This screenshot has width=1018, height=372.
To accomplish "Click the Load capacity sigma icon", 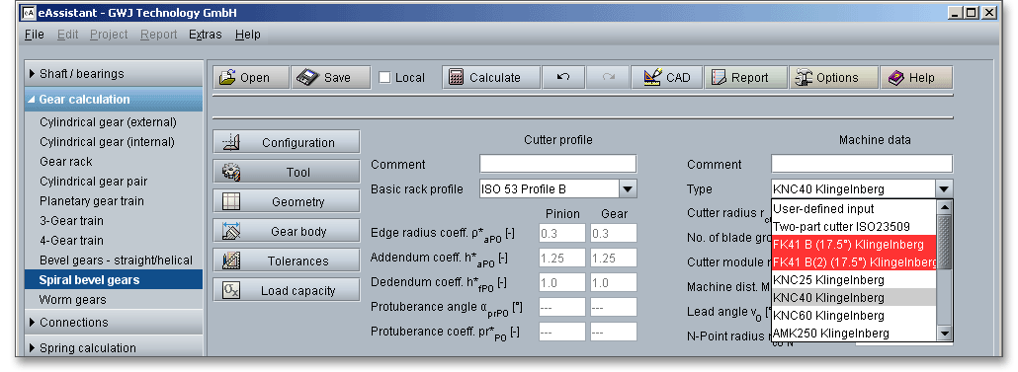I will [x=231, y=290].
